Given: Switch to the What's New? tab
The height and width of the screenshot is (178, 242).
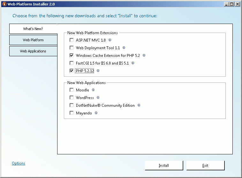Looking at the screenshot, I should (x=33, y=29).
